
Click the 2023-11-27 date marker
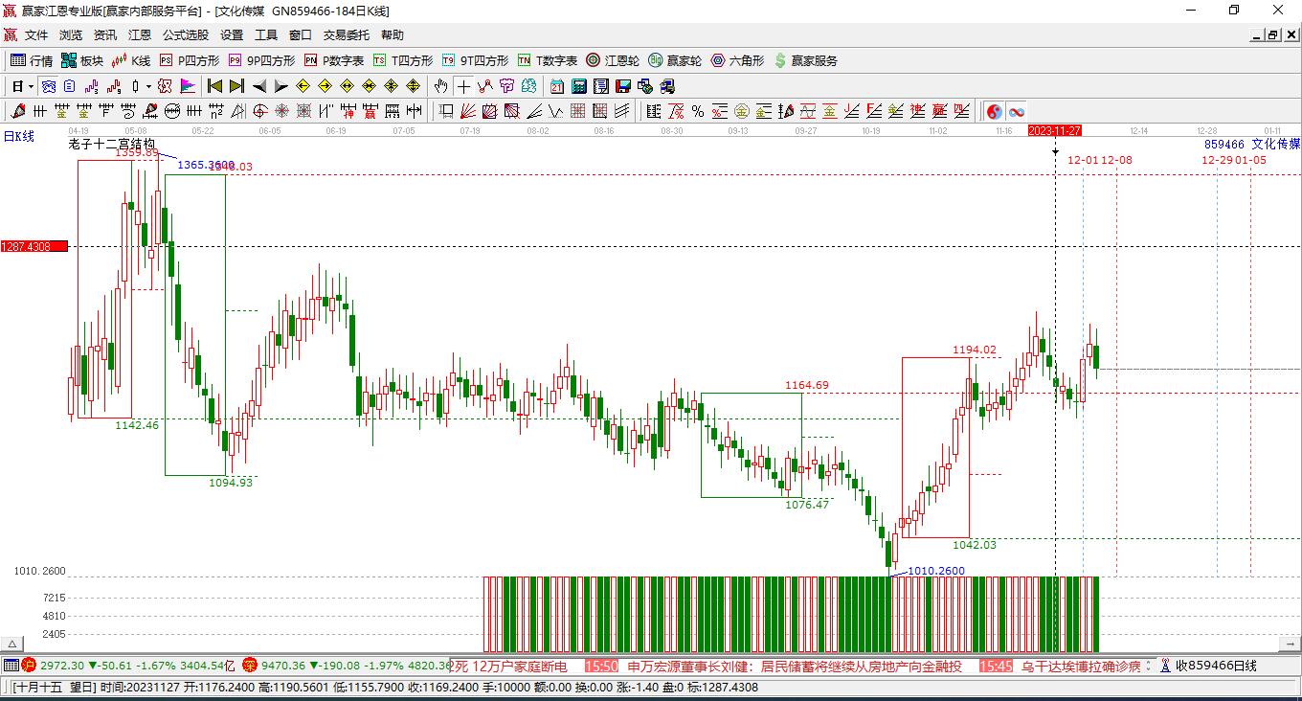click(x=1054, y=130)
